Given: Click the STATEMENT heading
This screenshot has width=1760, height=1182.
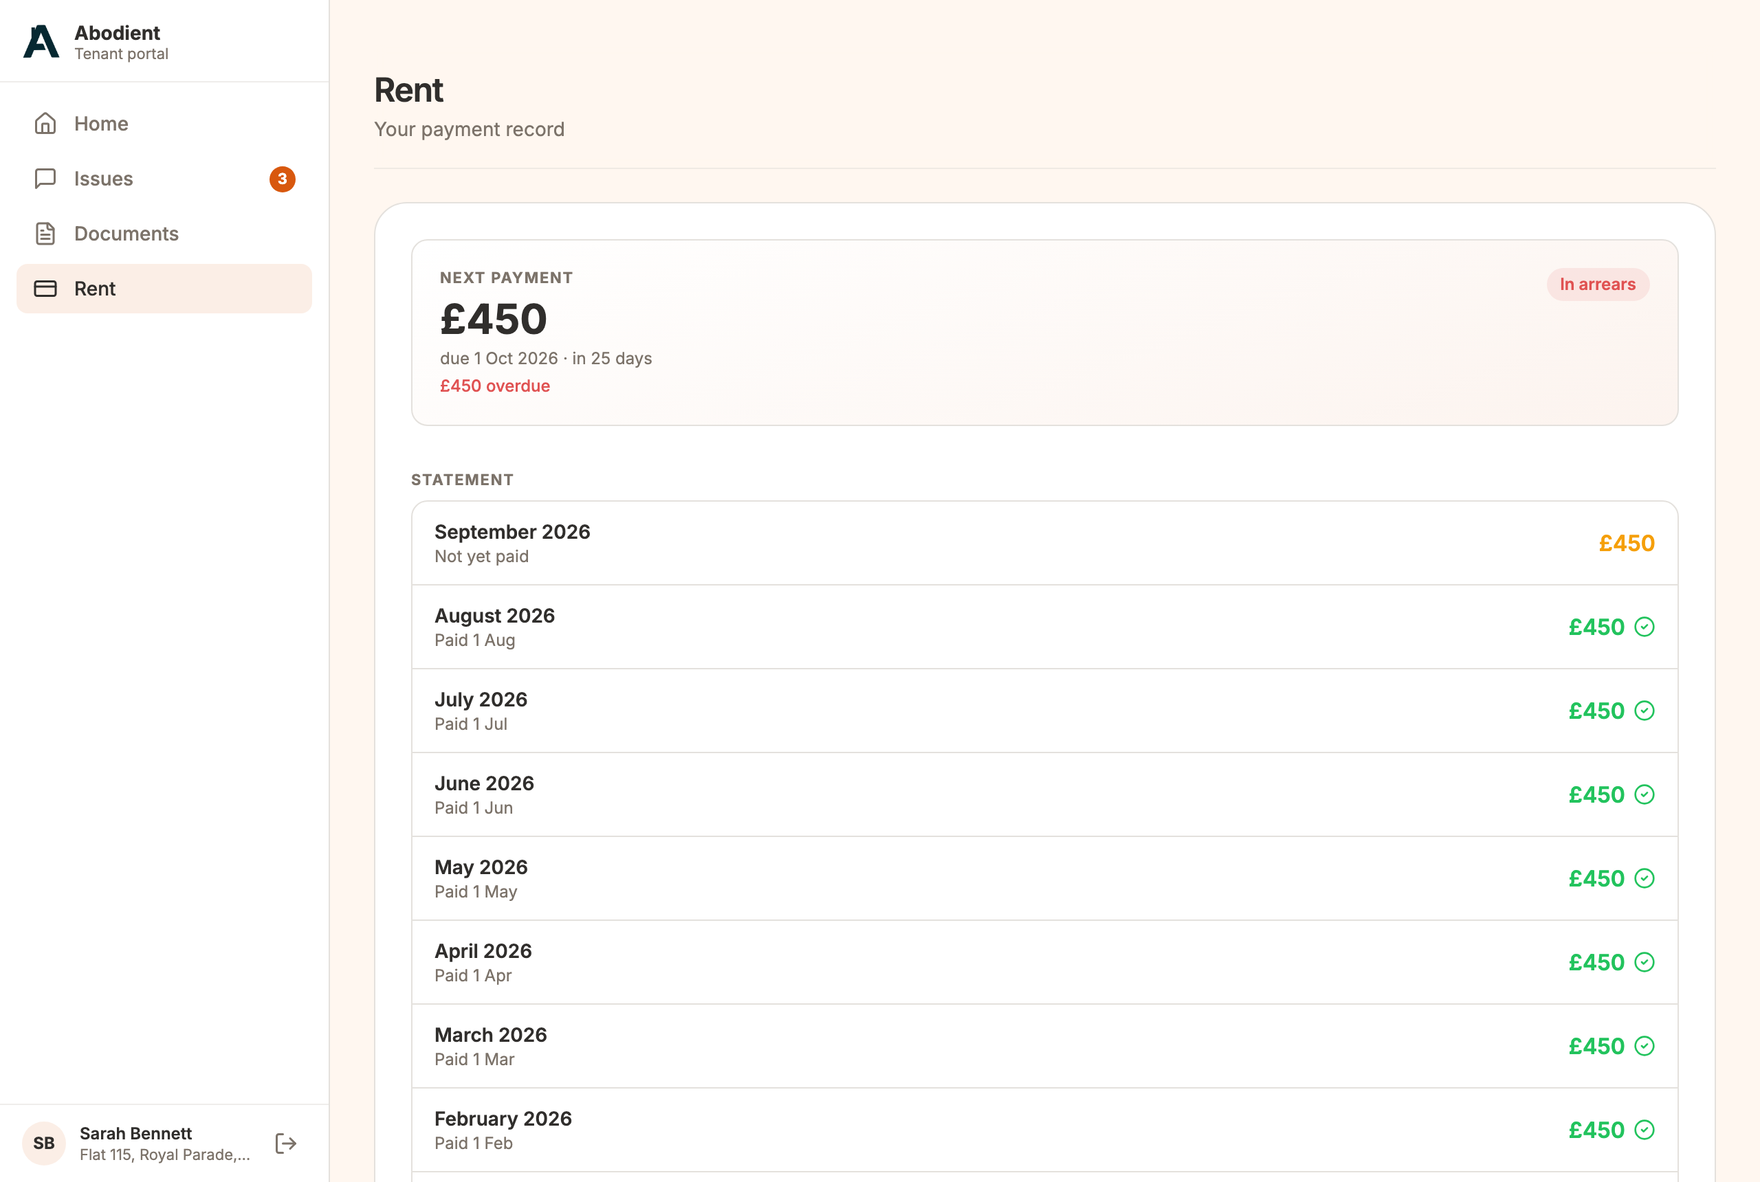Looking at the screenshot, I should point(462,480).
